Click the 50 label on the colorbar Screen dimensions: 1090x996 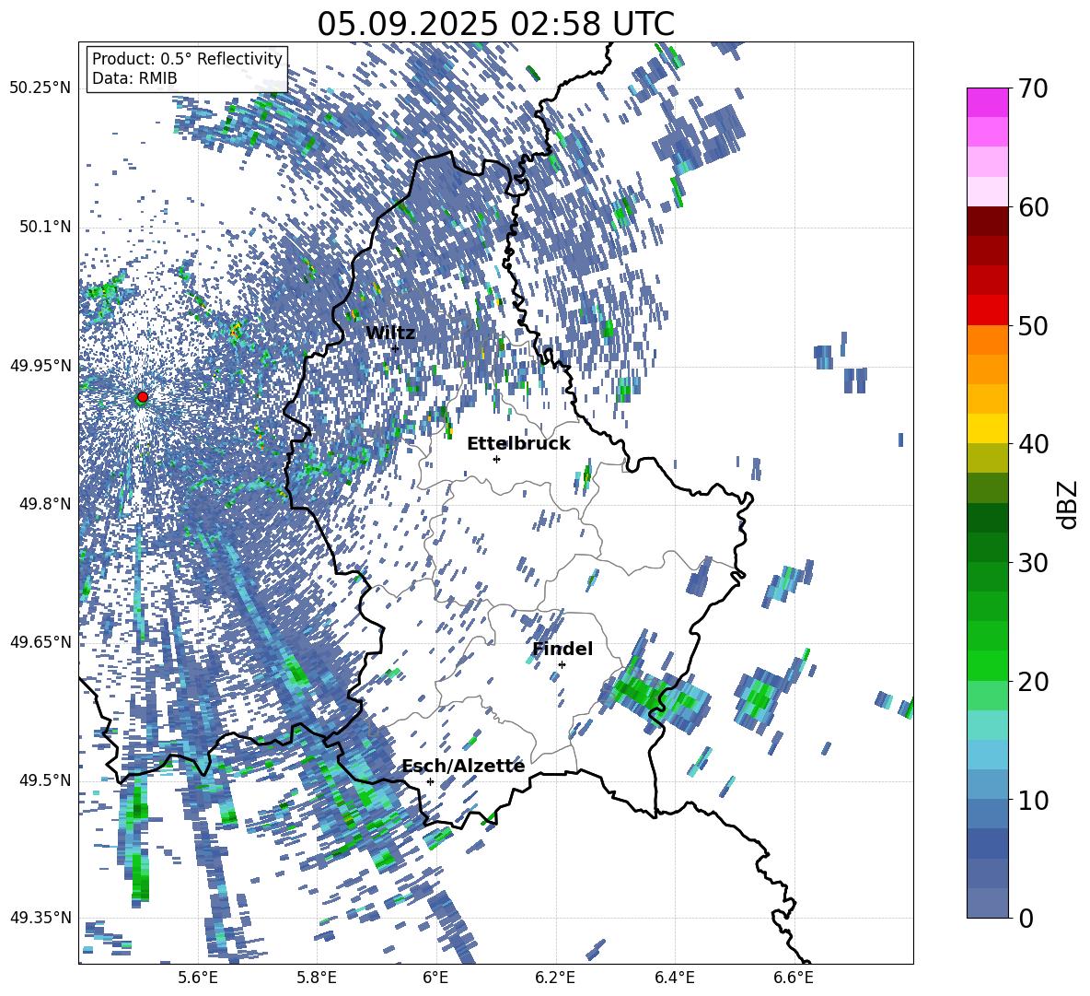[1033, 326]
